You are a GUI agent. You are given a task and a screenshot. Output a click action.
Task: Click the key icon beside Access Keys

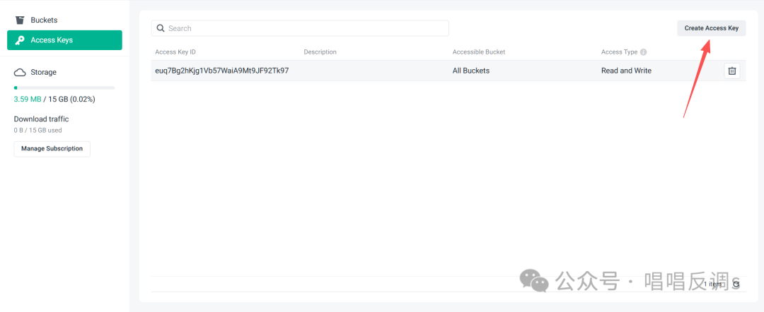[20, 40]
